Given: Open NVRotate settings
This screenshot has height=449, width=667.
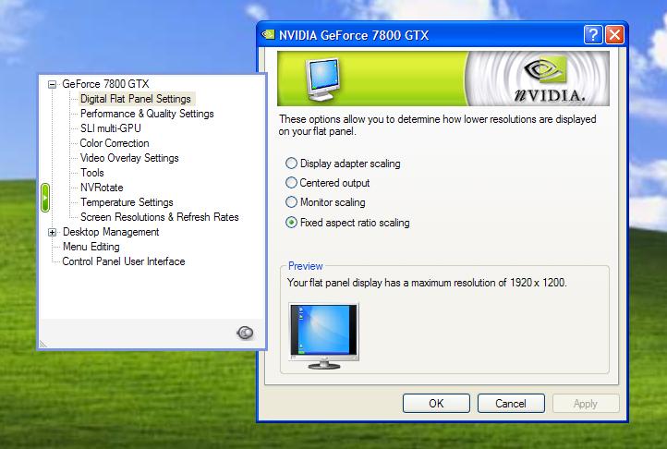Looking at the screenshot, I should [102, 188].
